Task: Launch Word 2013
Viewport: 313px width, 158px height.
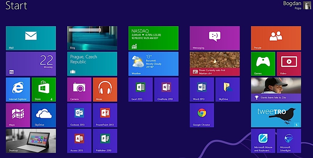Action: (x=202, y=90)
